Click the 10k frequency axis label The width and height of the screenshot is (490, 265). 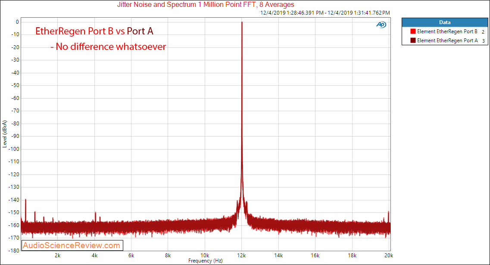point(205,256)
